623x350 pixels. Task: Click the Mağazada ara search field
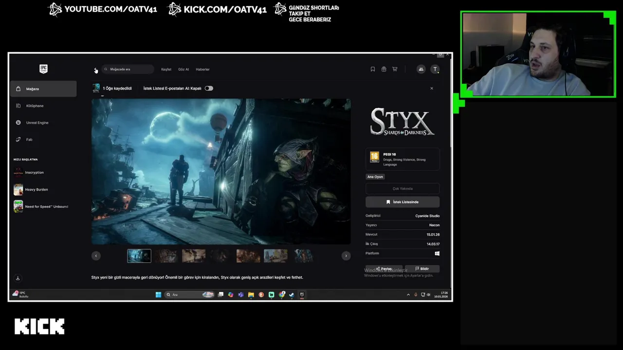tap(128, 69)
